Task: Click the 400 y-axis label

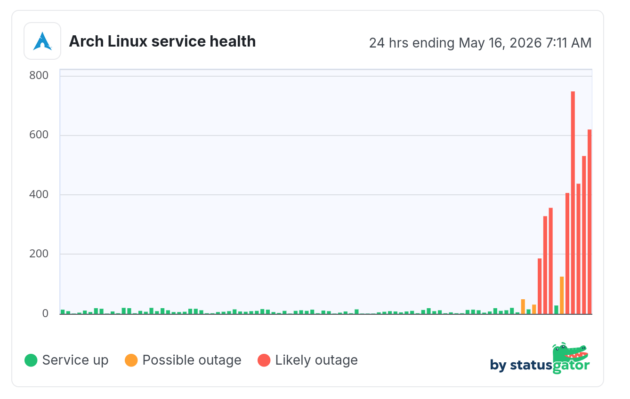Action: click(39, 194)
